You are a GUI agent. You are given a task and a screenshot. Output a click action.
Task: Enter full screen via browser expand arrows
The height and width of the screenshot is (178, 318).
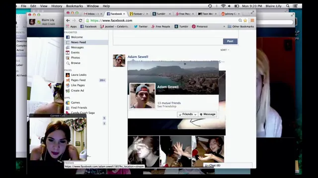252,12
